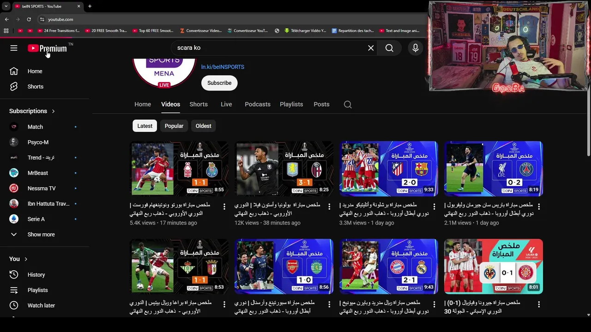This screenshot has width=591, height=332.
Task: Play the Villarreal Girona 0-1 thumbnail
Action: pos(494,267)
